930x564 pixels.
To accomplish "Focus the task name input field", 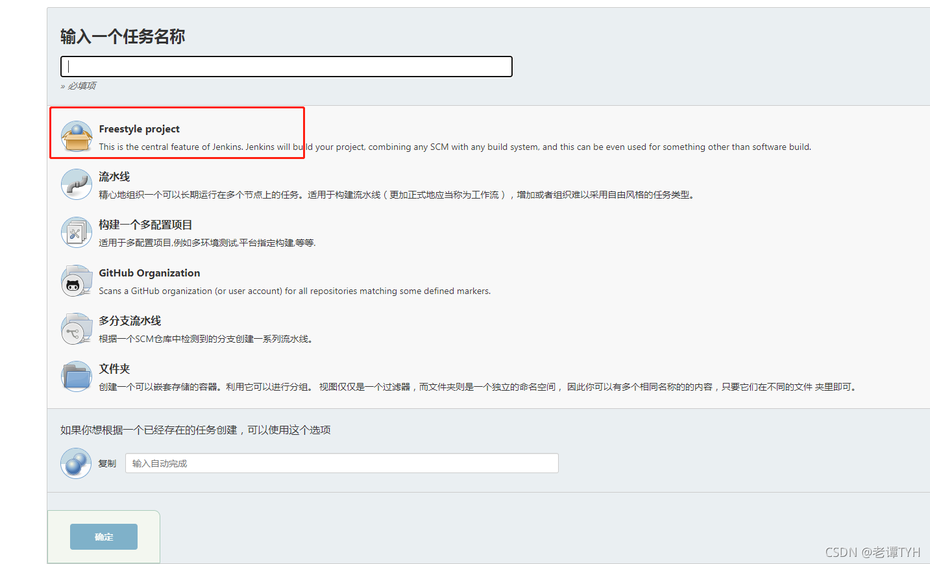I will click(x=286, y=66).
